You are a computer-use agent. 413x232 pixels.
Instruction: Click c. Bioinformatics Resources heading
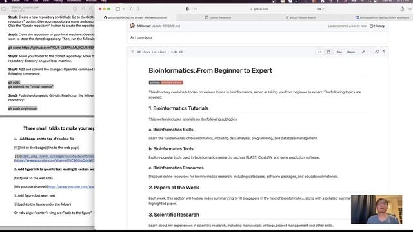coord(176,168)
